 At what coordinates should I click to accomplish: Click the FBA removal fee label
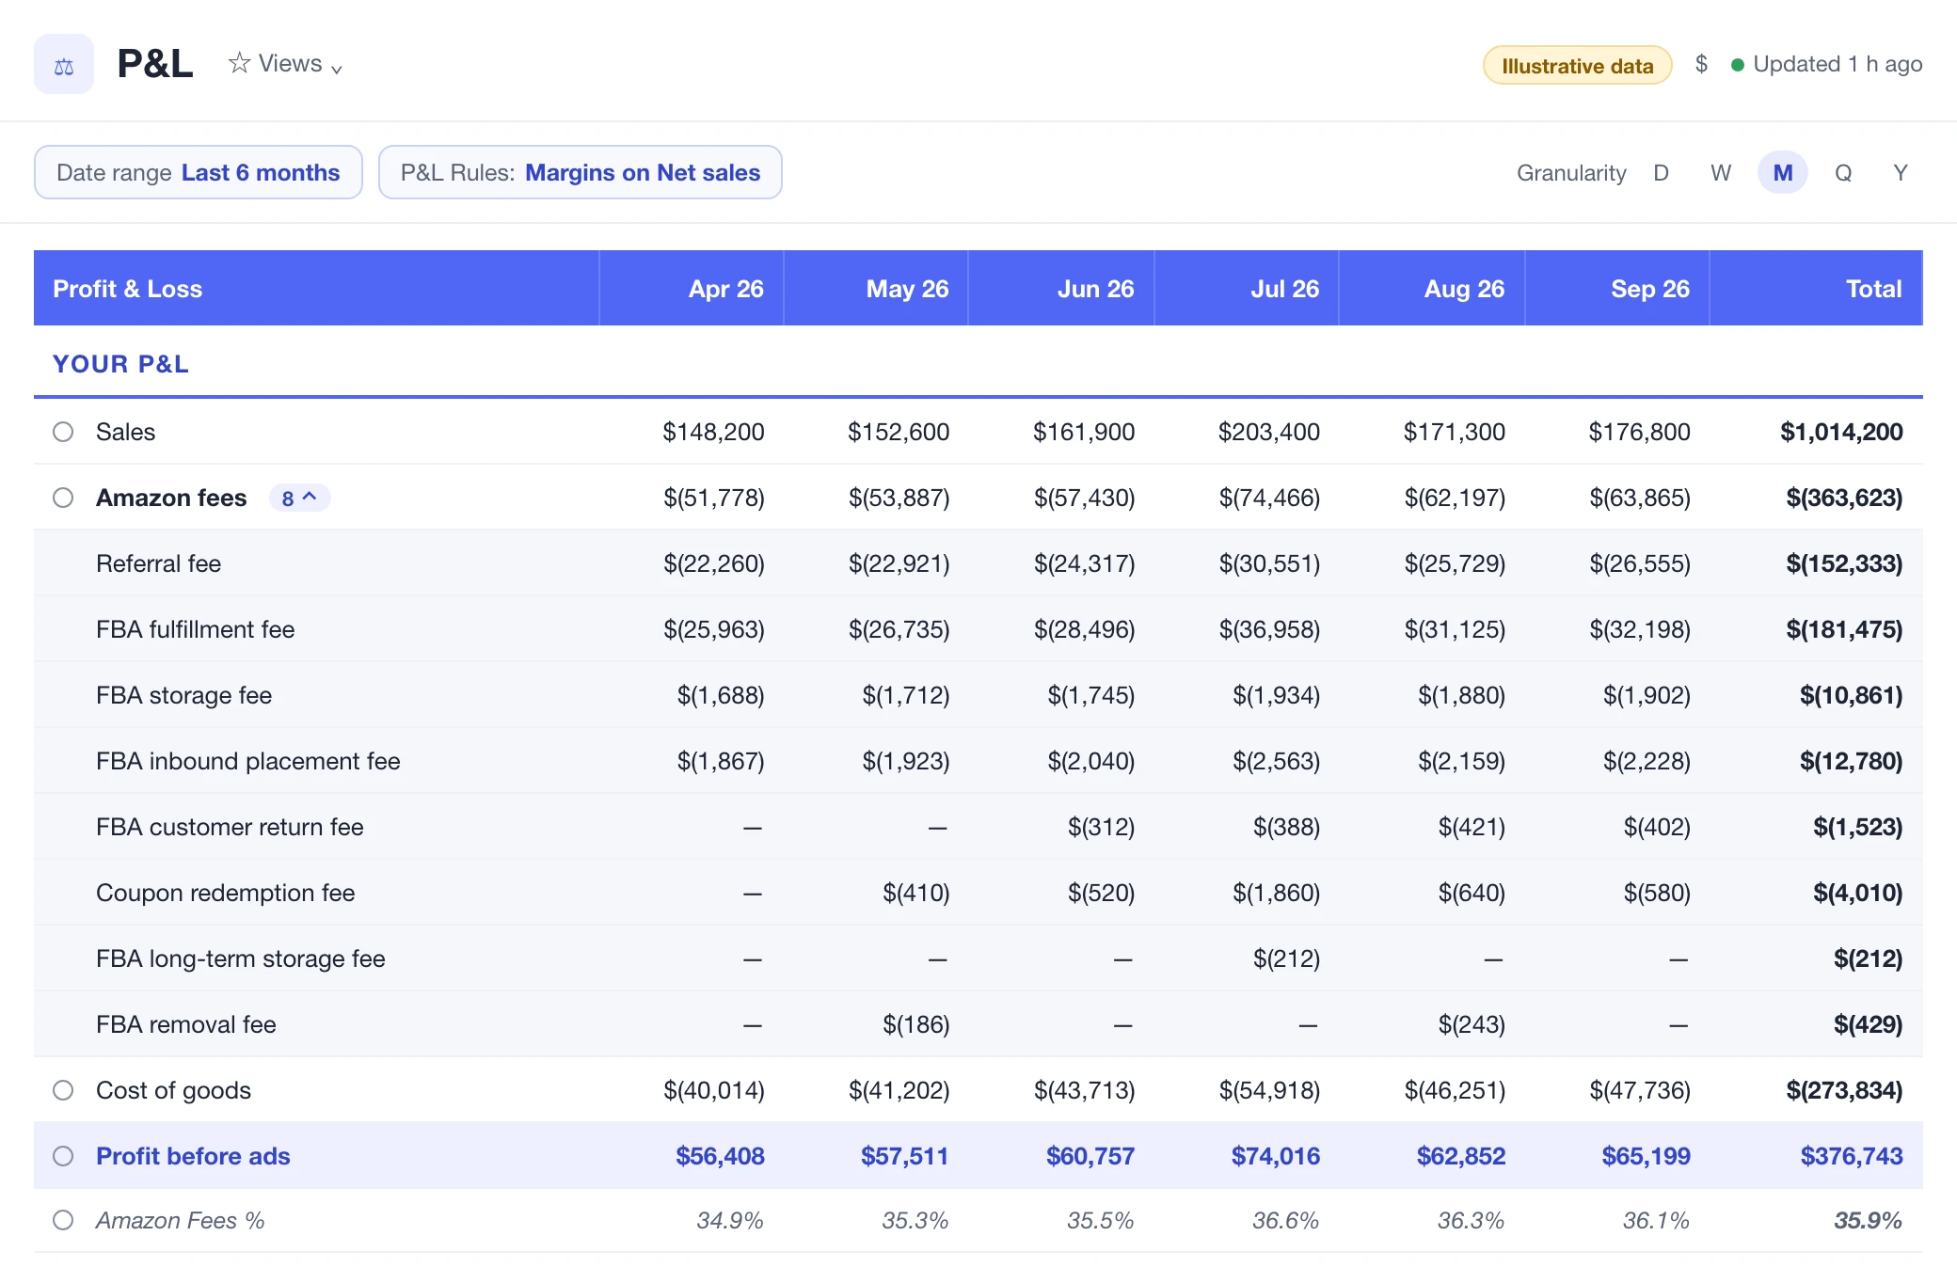(185, 1024)
